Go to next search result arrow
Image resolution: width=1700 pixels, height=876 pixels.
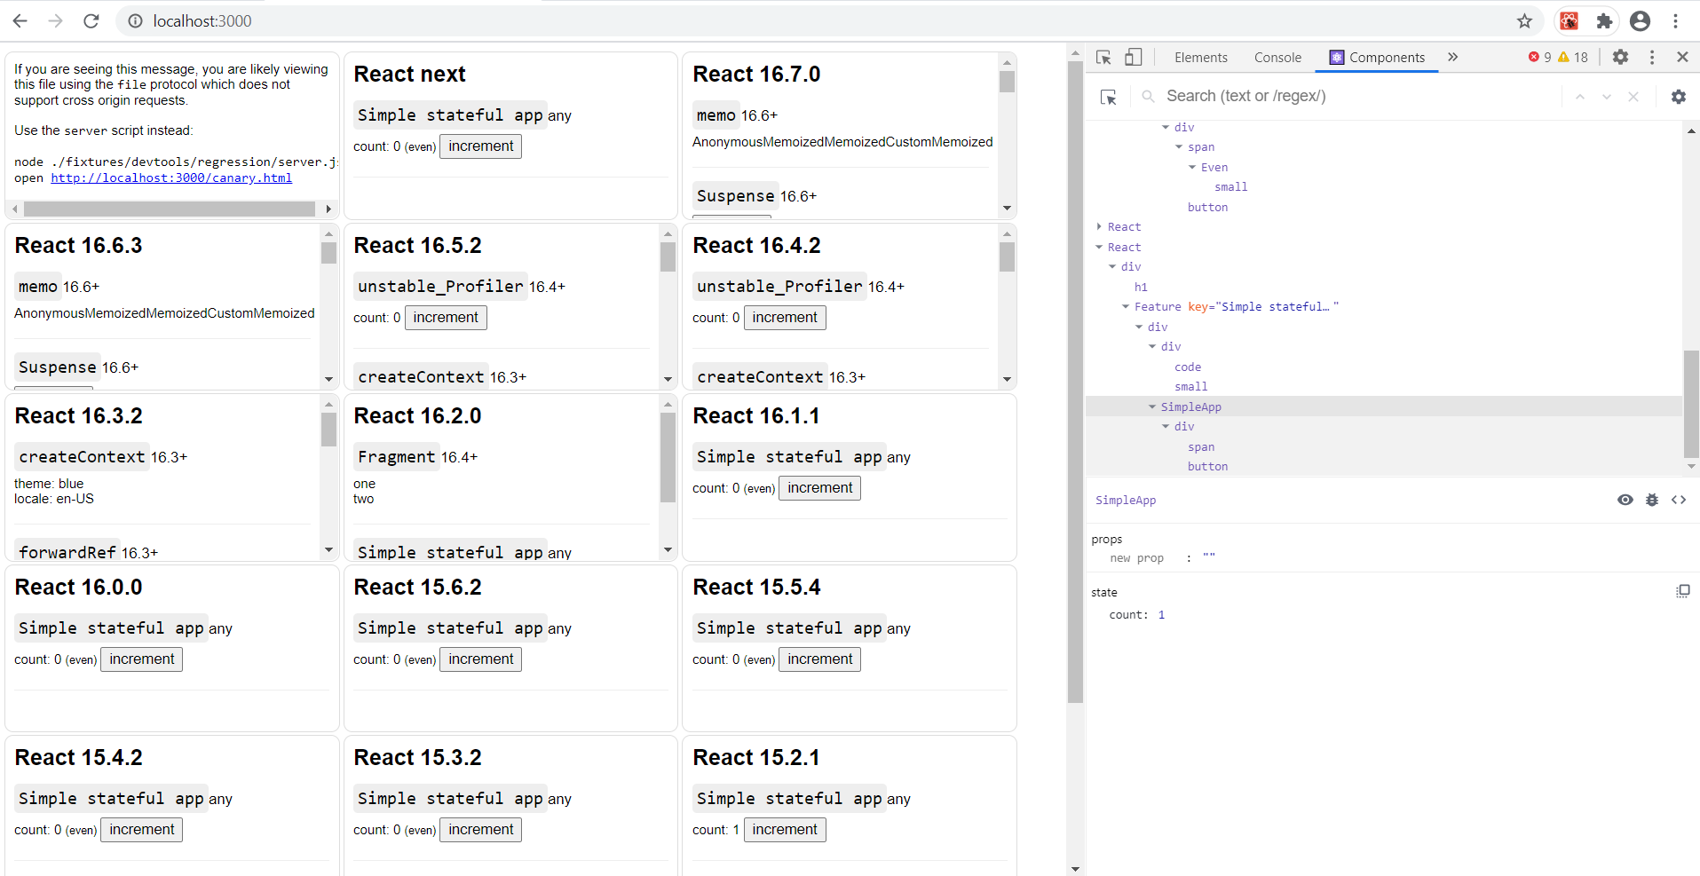(1607, 97)
